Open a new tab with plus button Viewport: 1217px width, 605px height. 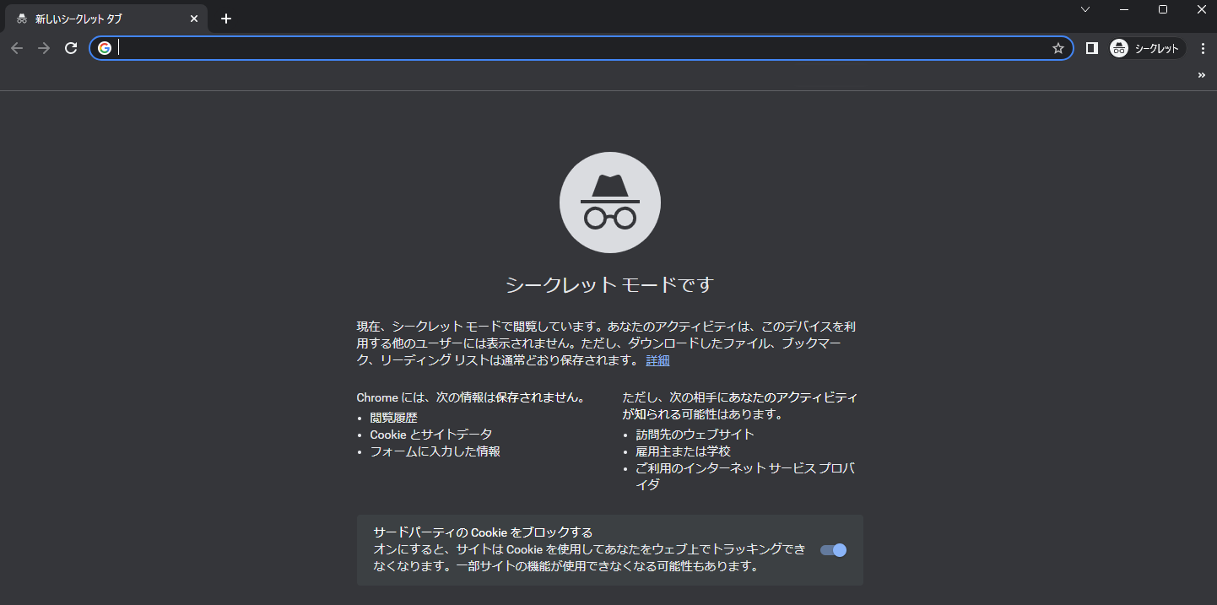pos(225,19)
